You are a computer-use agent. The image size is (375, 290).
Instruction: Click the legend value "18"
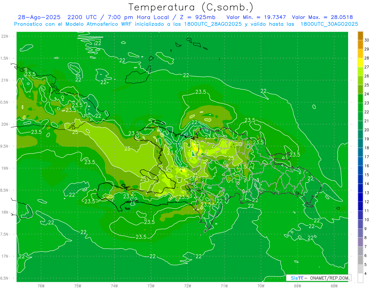(367, 148)
